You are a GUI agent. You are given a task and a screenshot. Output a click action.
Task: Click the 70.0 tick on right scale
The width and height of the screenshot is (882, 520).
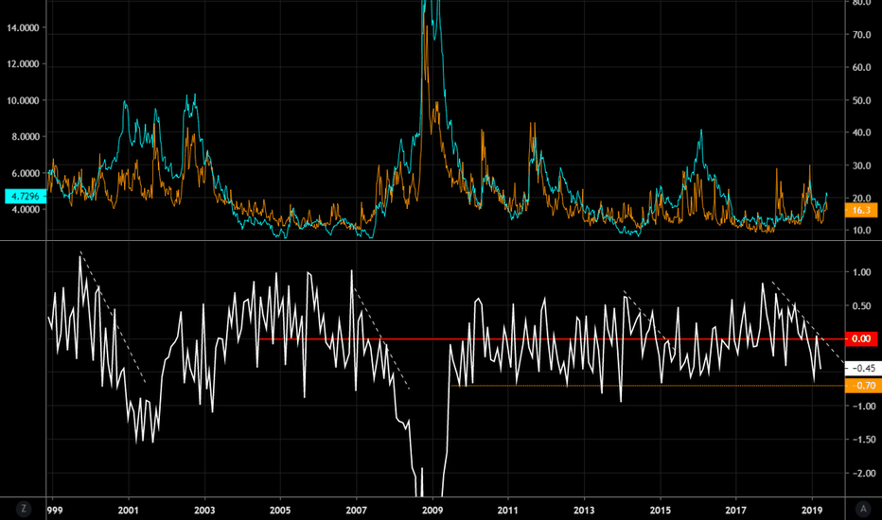(x=861, y=35)
